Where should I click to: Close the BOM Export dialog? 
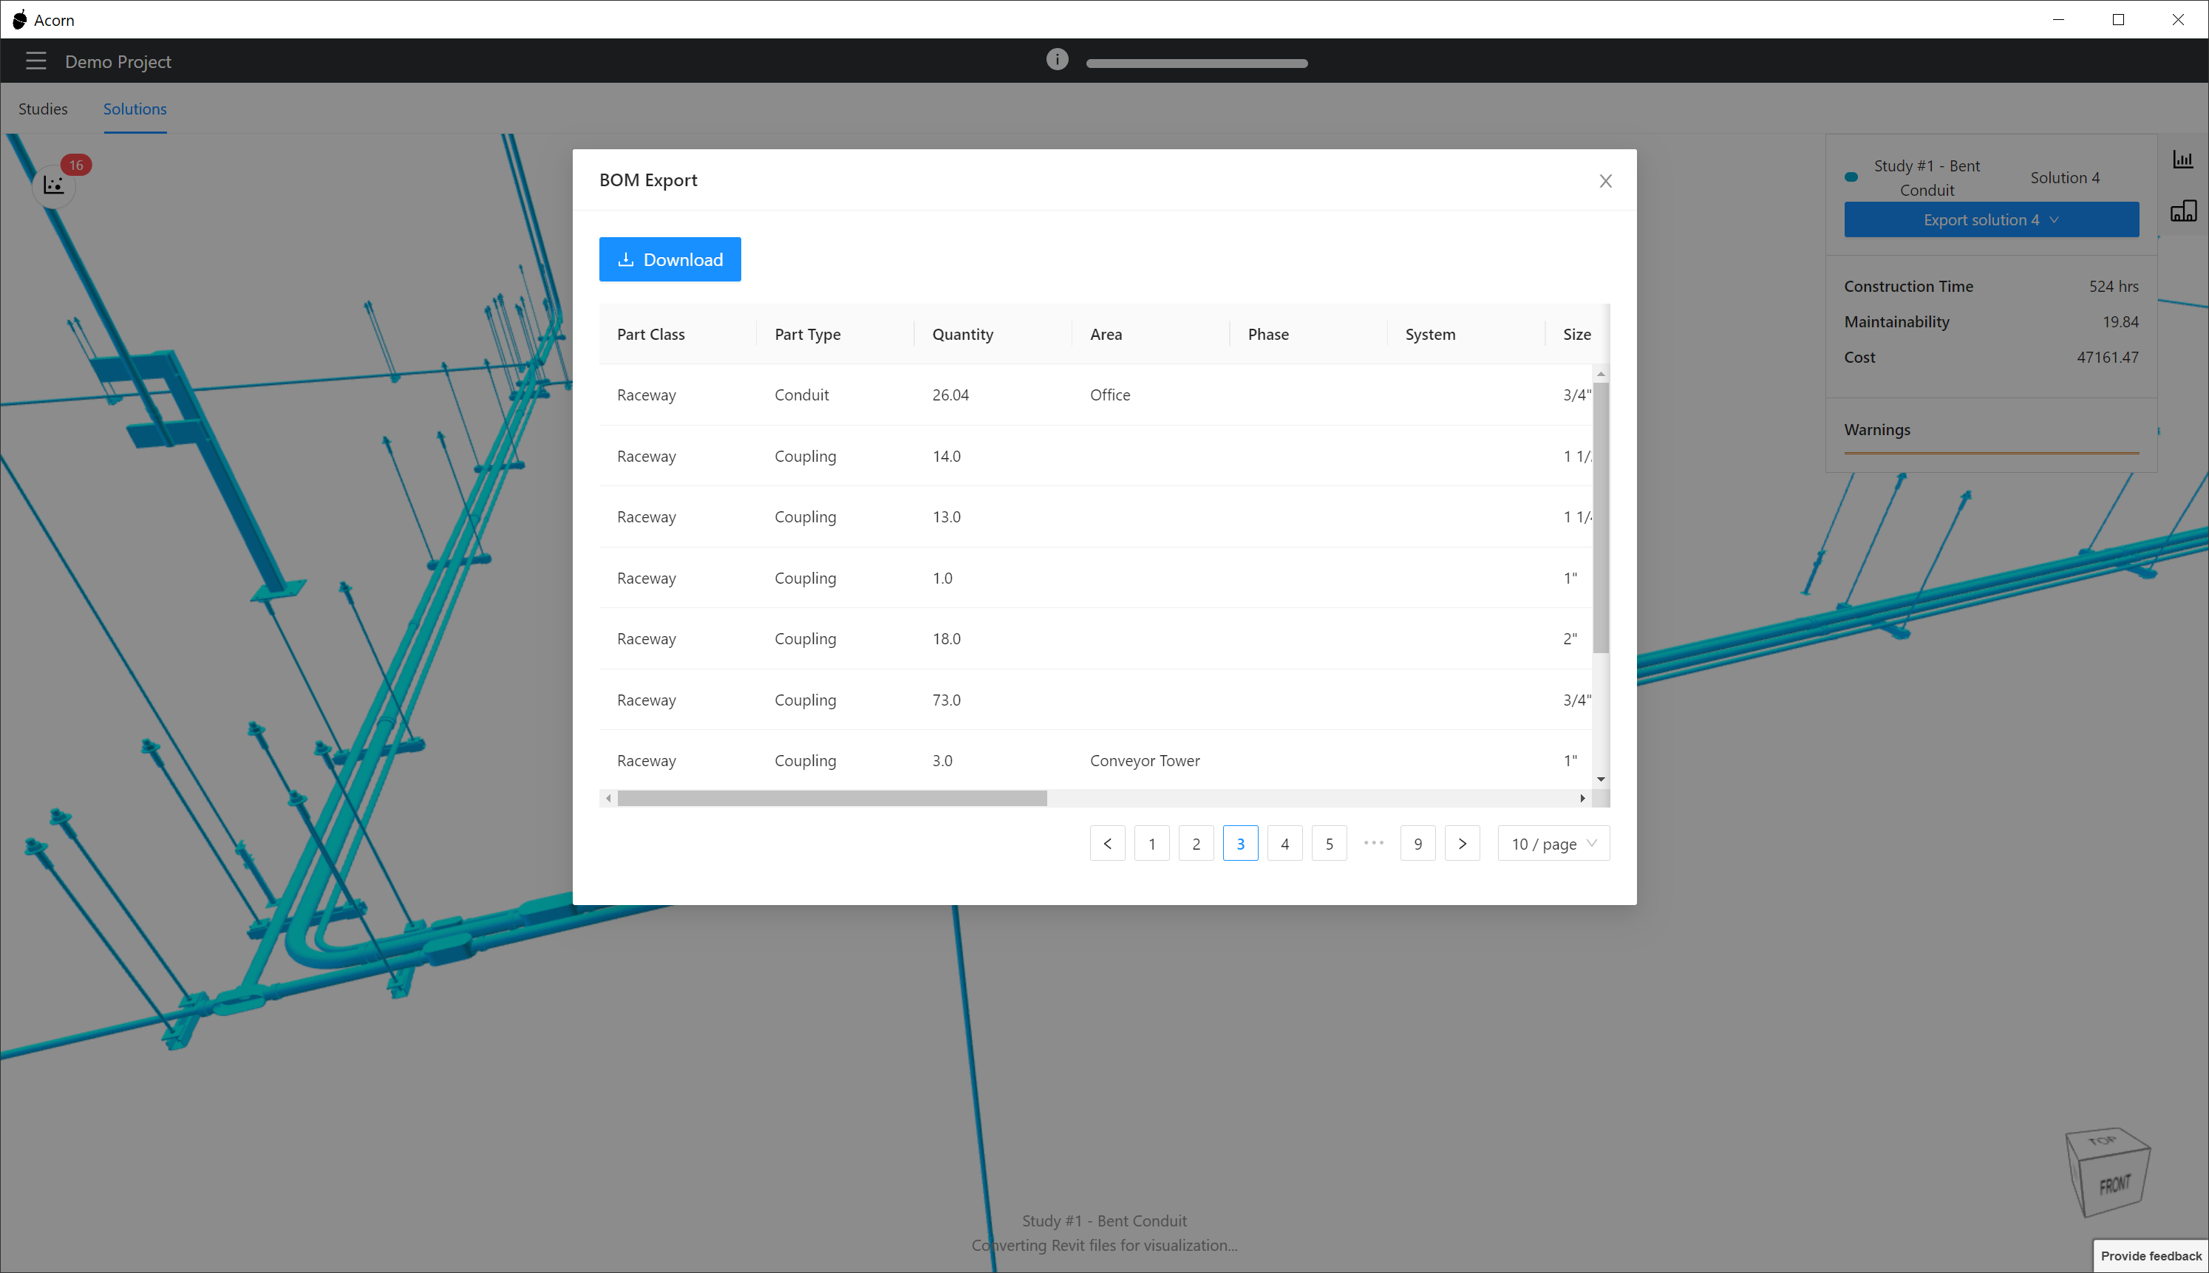(x=1606, y=181)
